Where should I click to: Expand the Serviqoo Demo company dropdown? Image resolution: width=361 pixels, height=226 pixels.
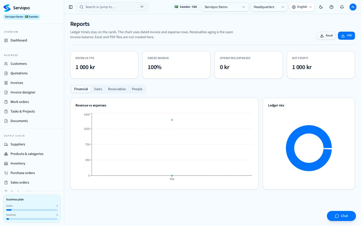coord(225,7)
